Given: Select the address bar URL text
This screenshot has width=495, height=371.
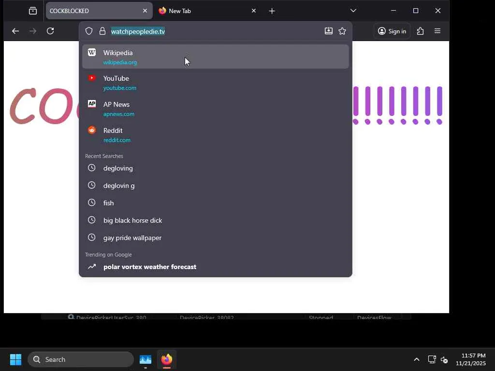Looking at the screenshot, I should 138,31.
